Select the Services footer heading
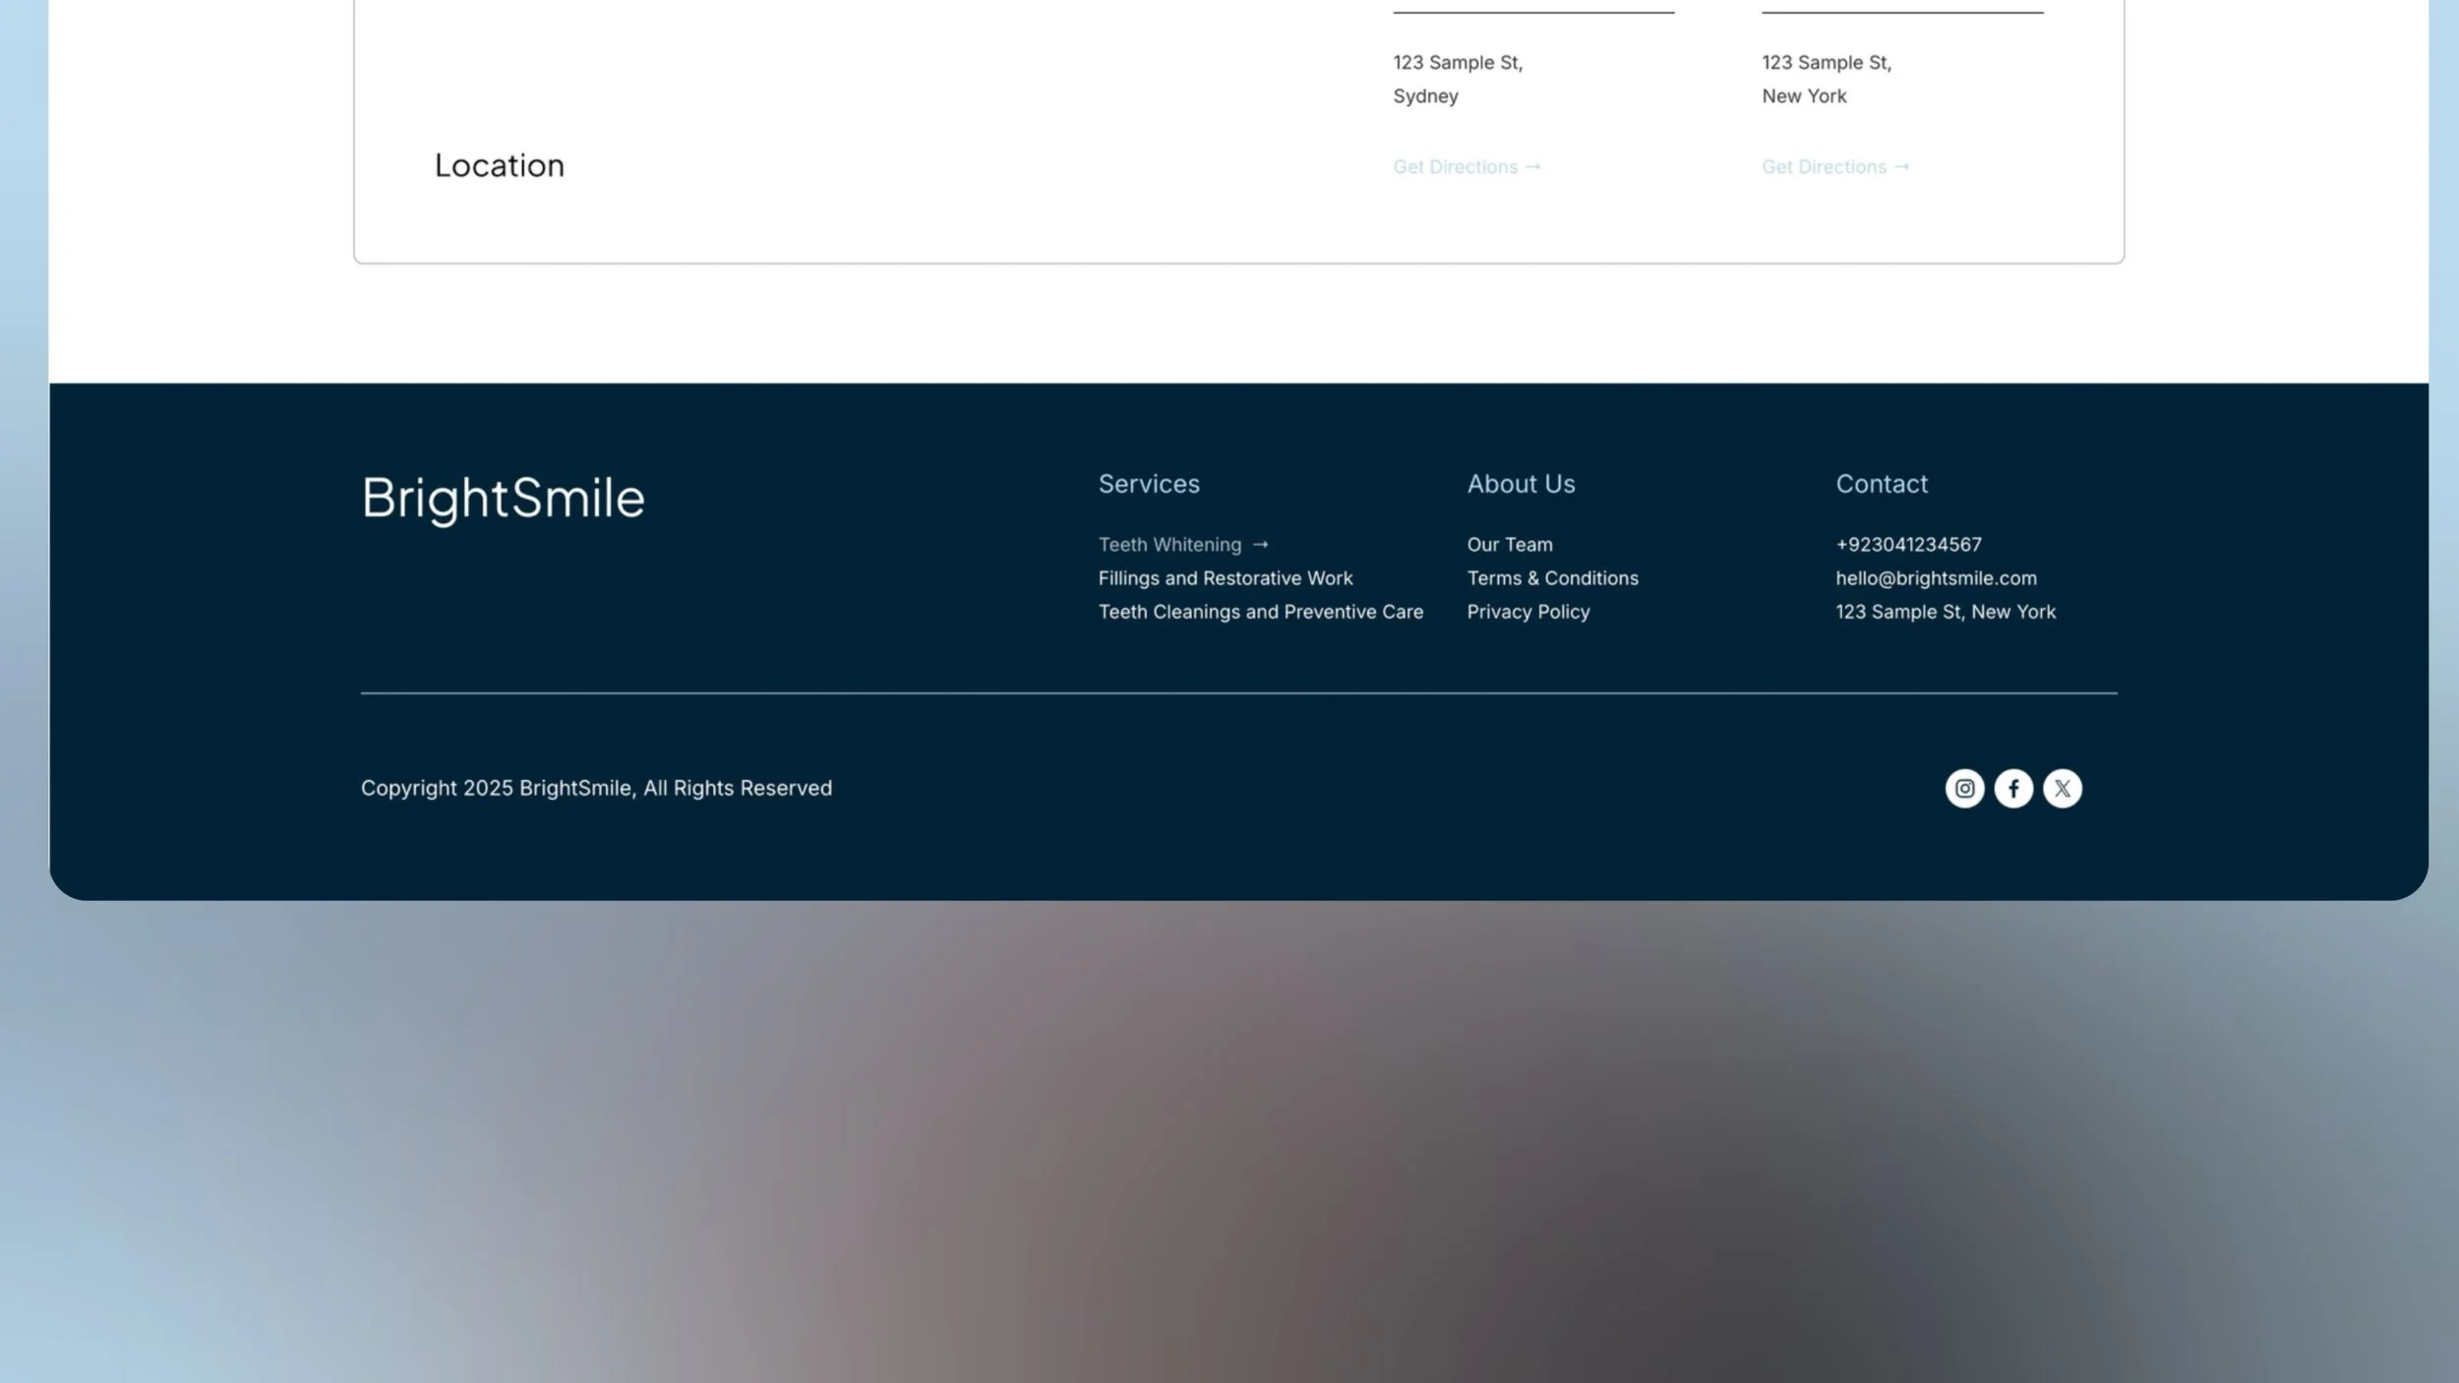 pyautogui.click(x=1148, y=483)
